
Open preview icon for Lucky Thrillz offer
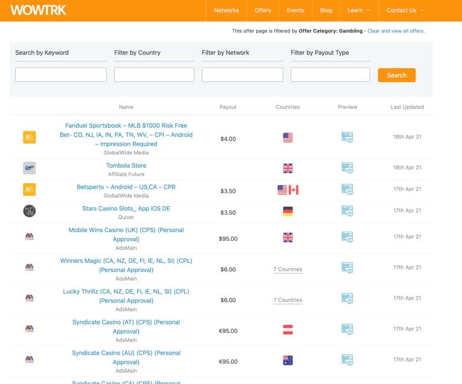[x=347, y=298]
